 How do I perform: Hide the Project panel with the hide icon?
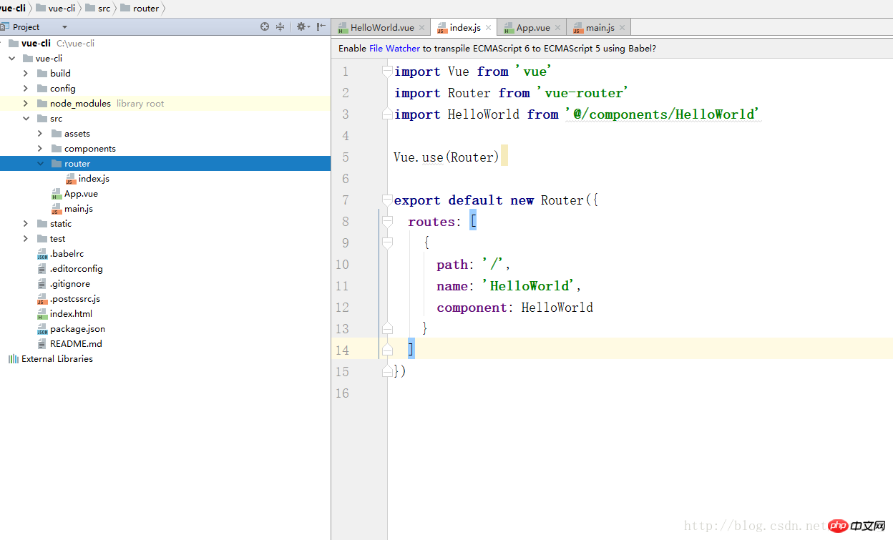pos(321,26)
